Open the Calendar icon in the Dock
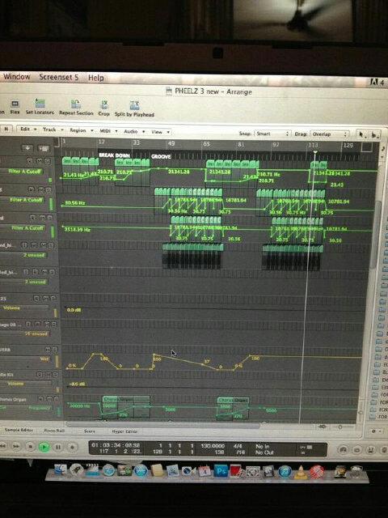Image resolution: width=388 pixels, height=518 pixels. 205,471
